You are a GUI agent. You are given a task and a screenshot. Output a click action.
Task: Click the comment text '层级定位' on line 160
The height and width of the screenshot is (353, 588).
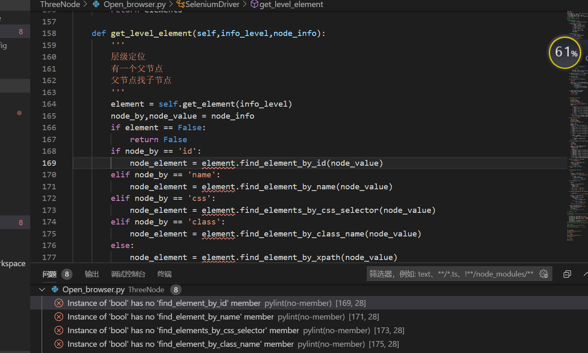point(128,57)
